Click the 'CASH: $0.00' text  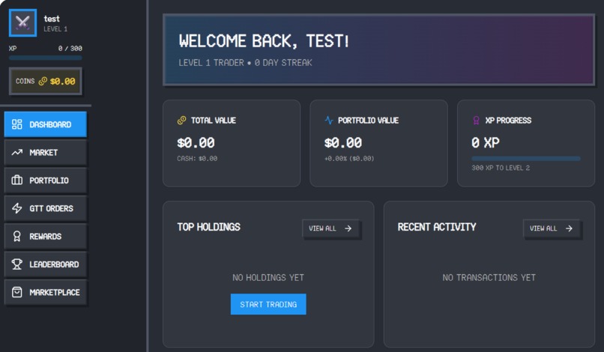pos(197,159)
